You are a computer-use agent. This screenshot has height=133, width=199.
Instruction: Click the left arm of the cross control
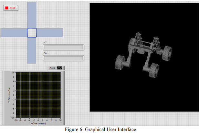point(14,33)
